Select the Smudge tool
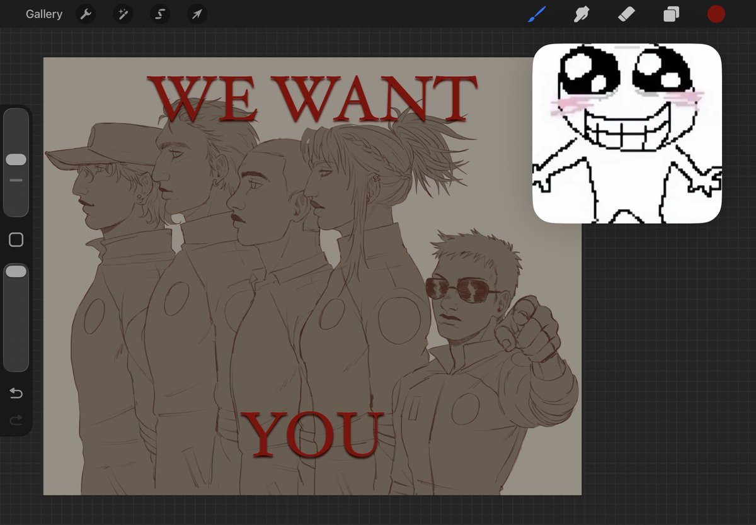 point(581,14)
